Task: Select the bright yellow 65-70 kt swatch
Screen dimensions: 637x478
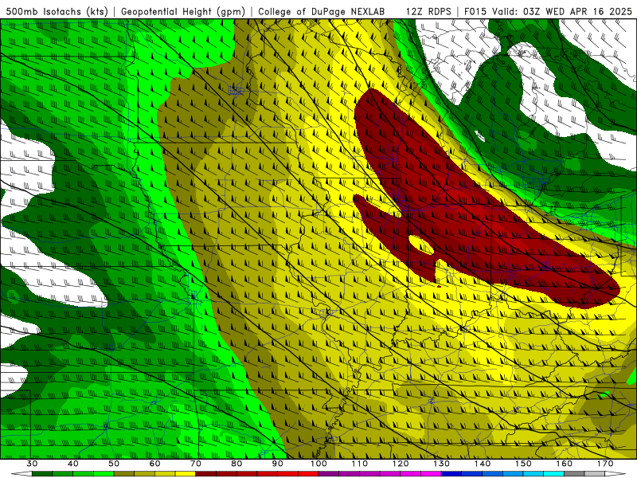Action: [x=186, y=474]
